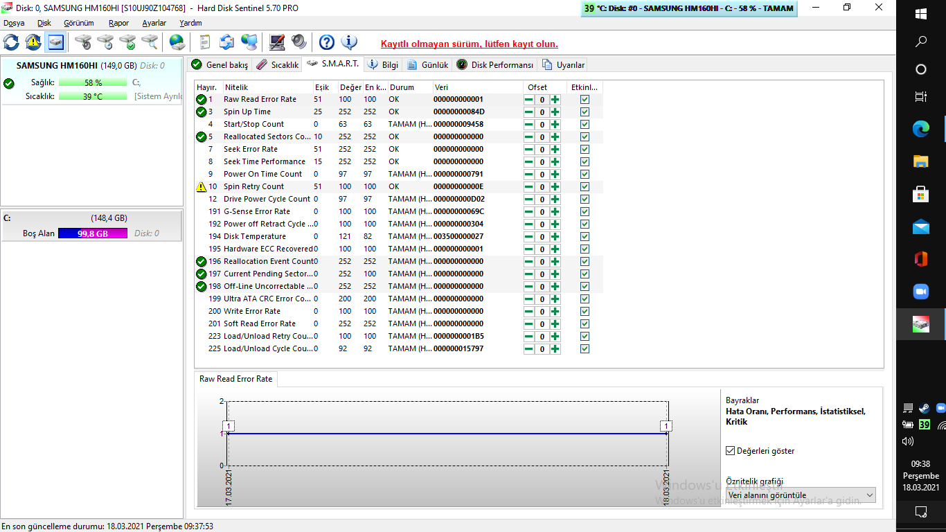Switch to the Sıcaklık tab

(277, 65)
